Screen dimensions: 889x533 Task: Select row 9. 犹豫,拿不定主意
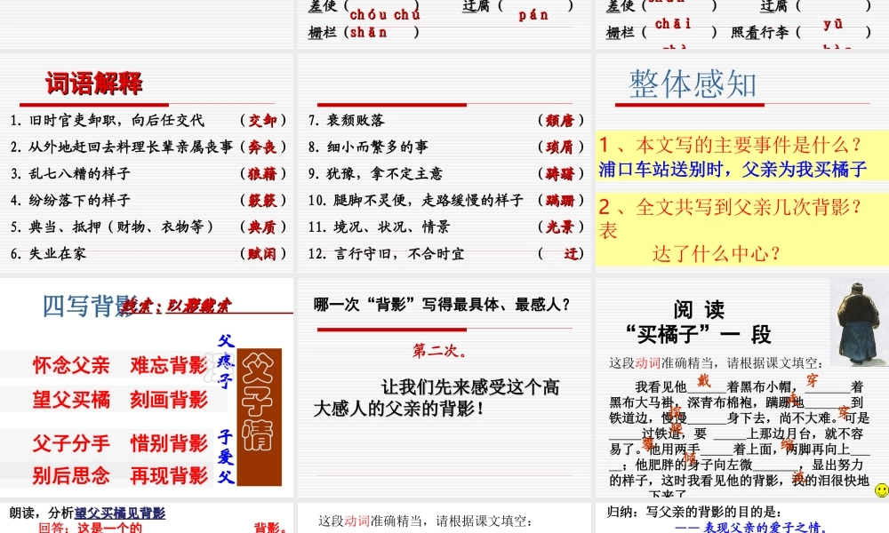click(x=445, y=173)
